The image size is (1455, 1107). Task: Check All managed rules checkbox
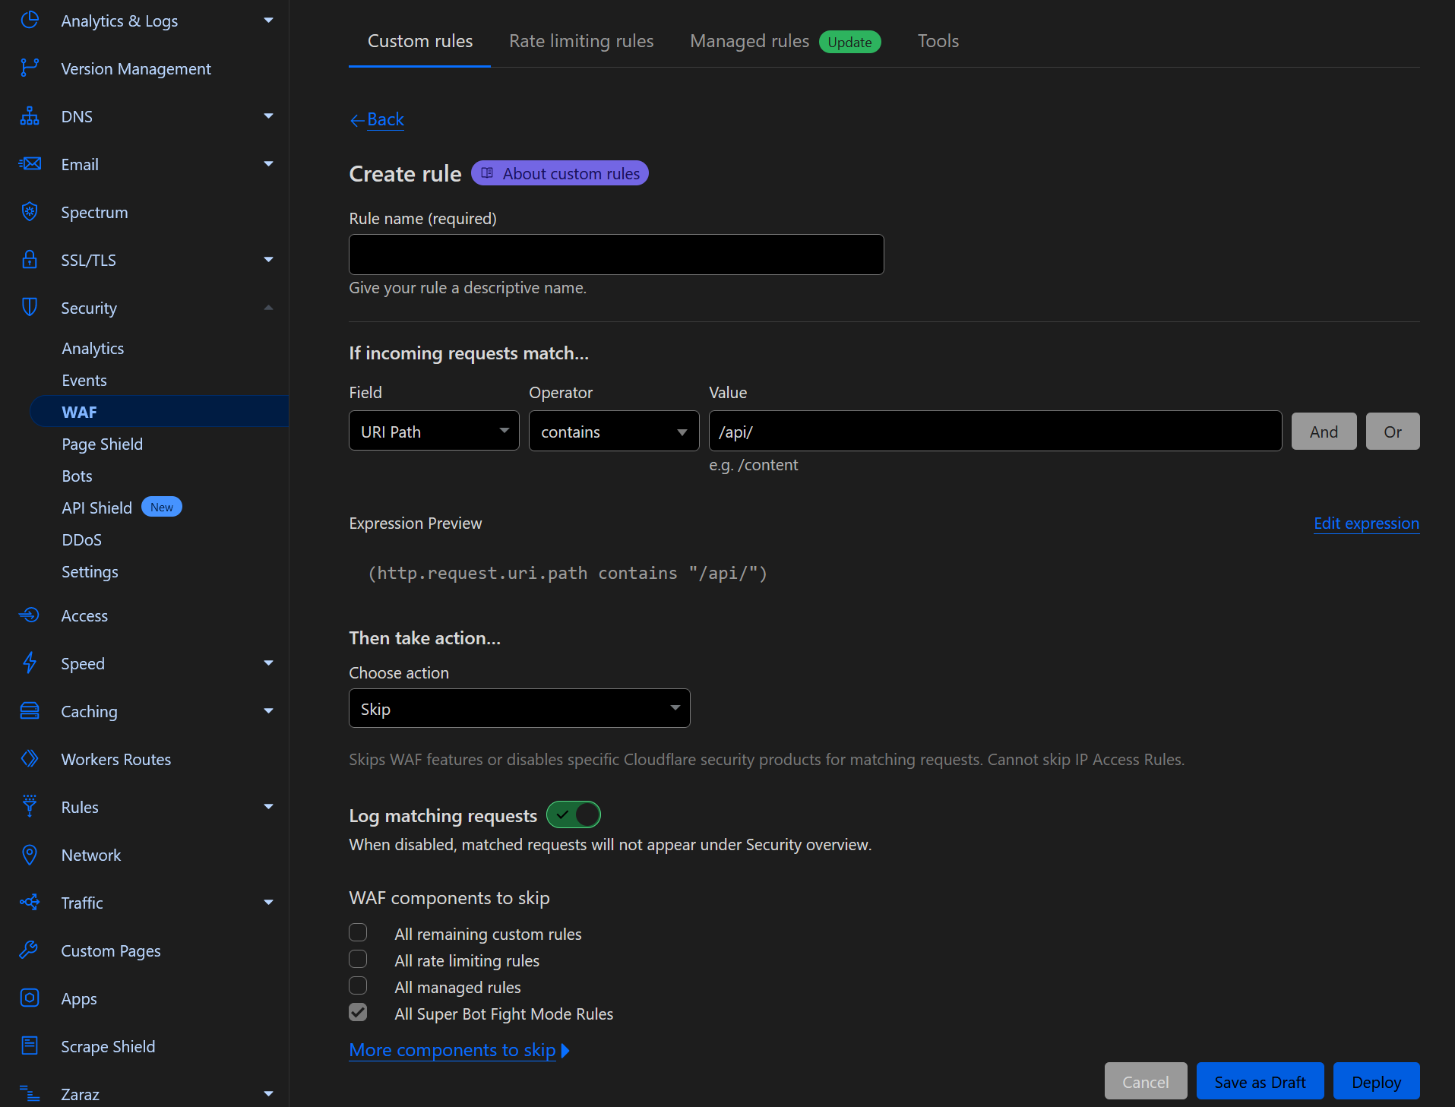[358, 985]
